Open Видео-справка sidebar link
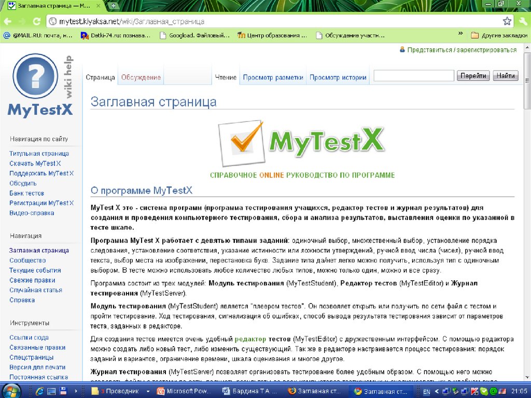 pyautogui.click(x=32, y=213)
